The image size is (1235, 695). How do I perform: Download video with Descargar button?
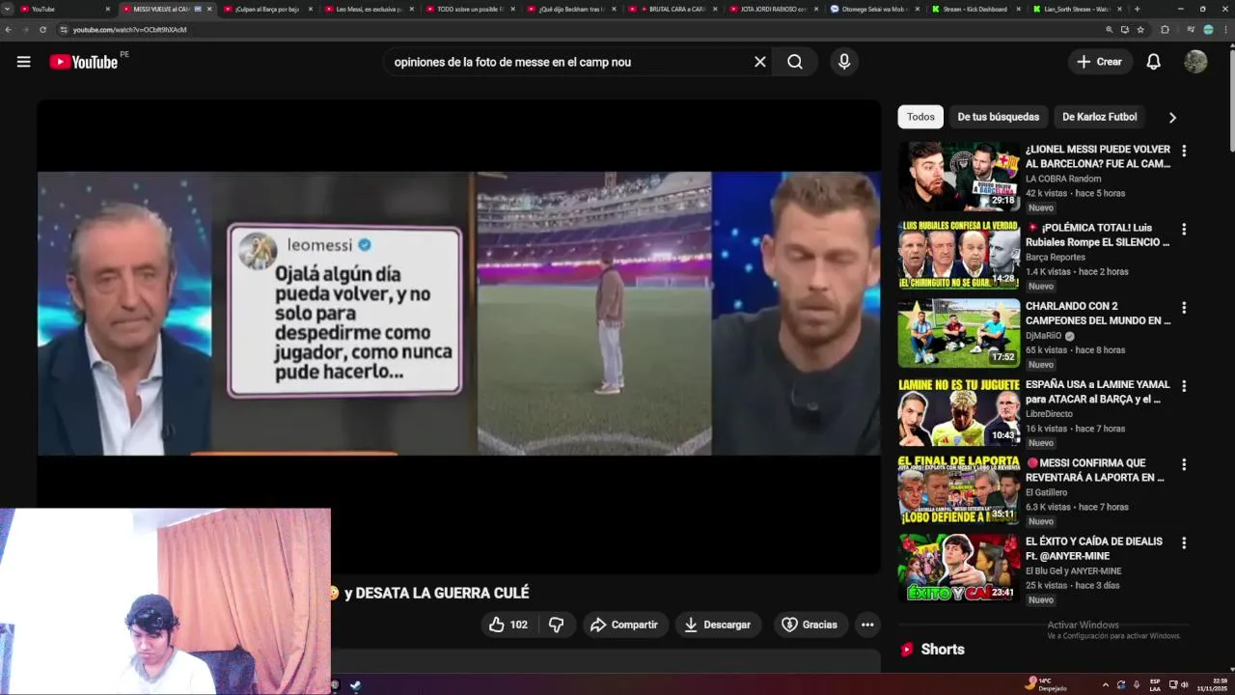click(717, 625)
